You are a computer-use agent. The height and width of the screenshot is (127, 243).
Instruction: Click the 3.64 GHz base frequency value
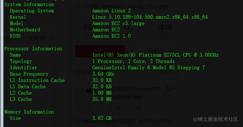[x=103, y=74]
